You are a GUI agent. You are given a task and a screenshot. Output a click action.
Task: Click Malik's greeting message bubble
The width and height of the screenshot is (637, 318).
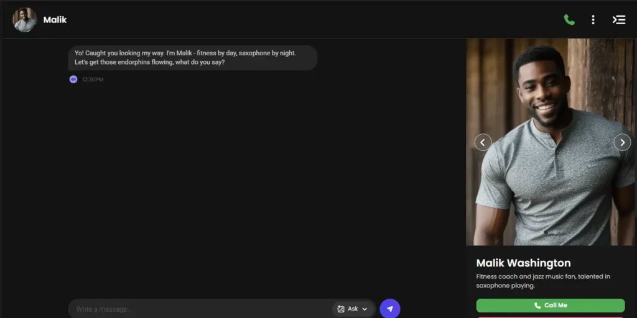(x=193, y=58)
